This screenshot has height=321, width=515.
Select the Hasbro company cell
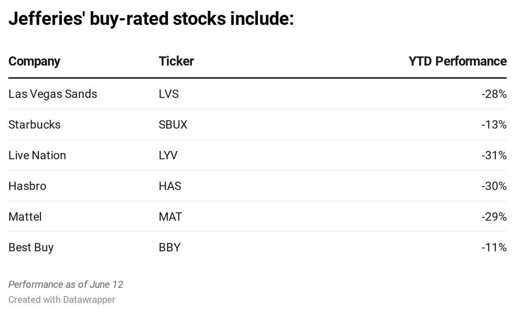(27, 186)
